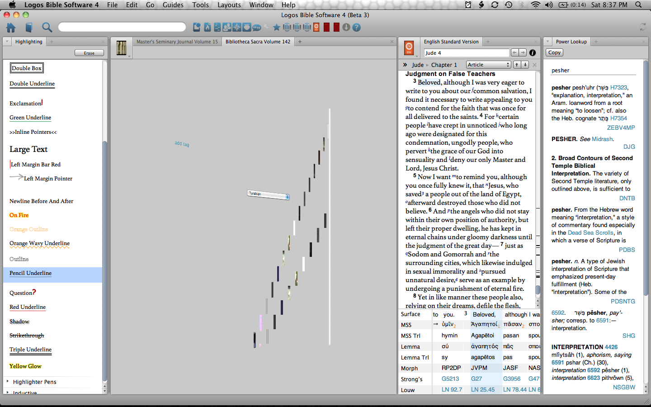The image size is (651, 407).
Task: Click the Highlighting list scrollbar
Action: click(105, 262)
